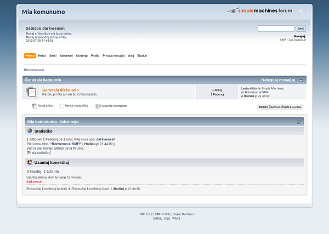Image resolution: width=329 pixels, height=234 pixels.
Task: Click Marki ĉiujn afiŝojn legitaj button
Action: (280, 107)
